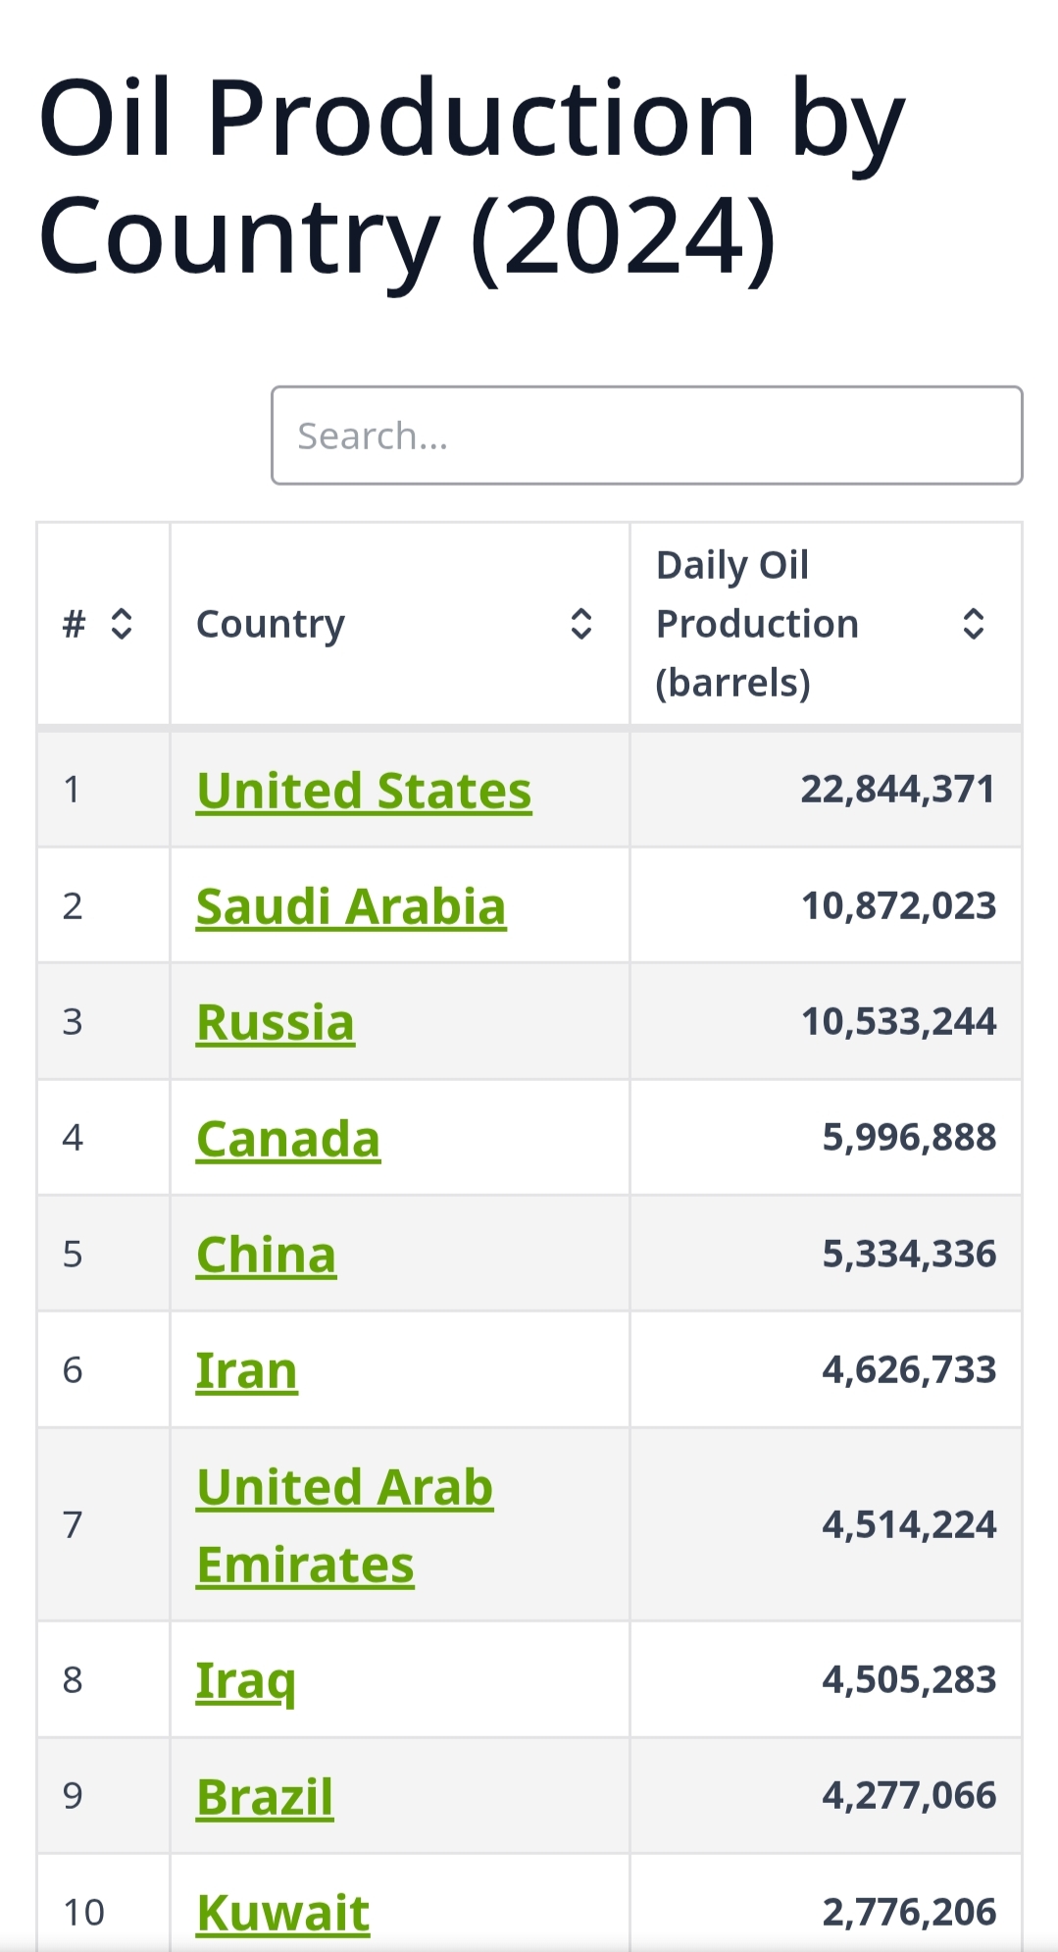Sort by Daily Oil Production arrows
Image resolution: width=1058 pixels, height=1952 pixels.
click(x=973, y=624)
